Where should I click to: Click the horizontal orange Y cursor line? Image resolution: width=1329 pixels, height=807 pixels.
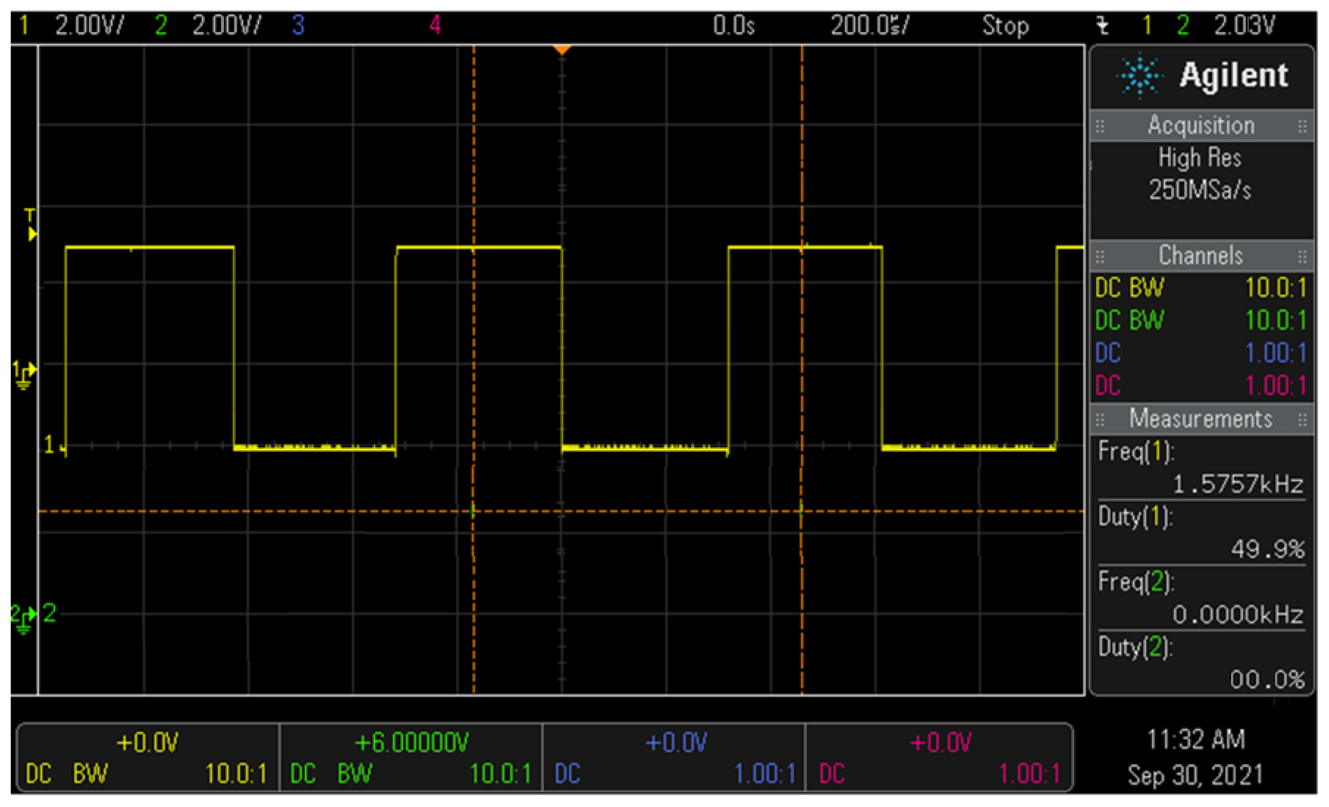pos(561,511)
